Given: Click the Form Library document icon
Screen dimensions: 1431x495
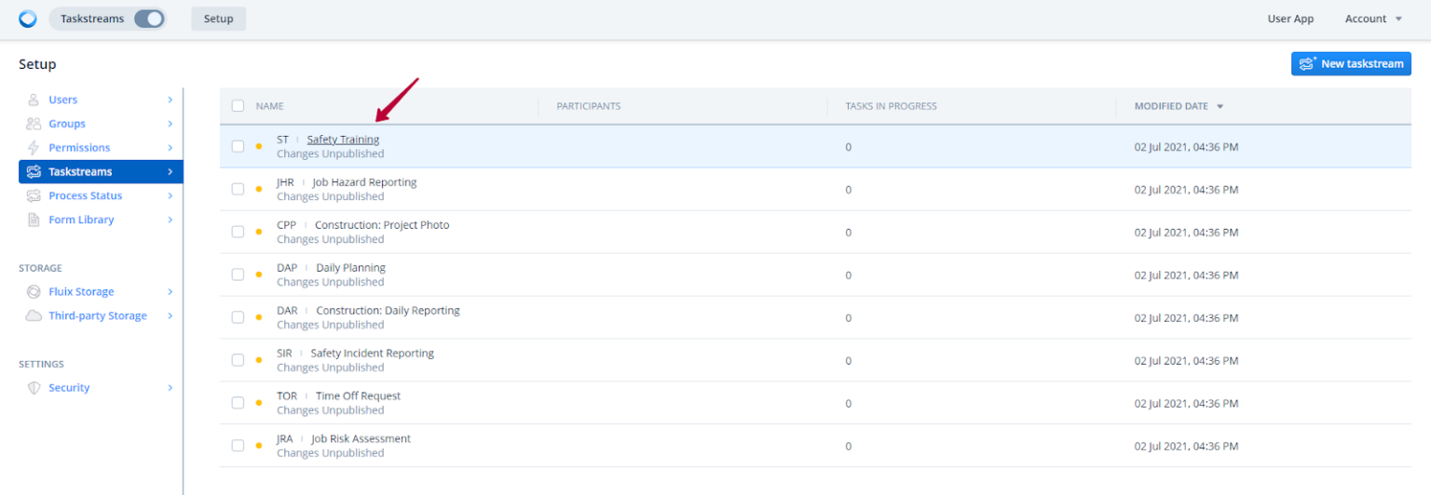Looking at the screenshot, I should [34, 221].
